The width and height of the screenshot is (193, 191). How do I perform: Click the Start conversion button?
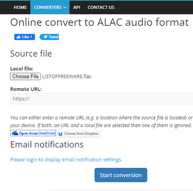(121, 175)
